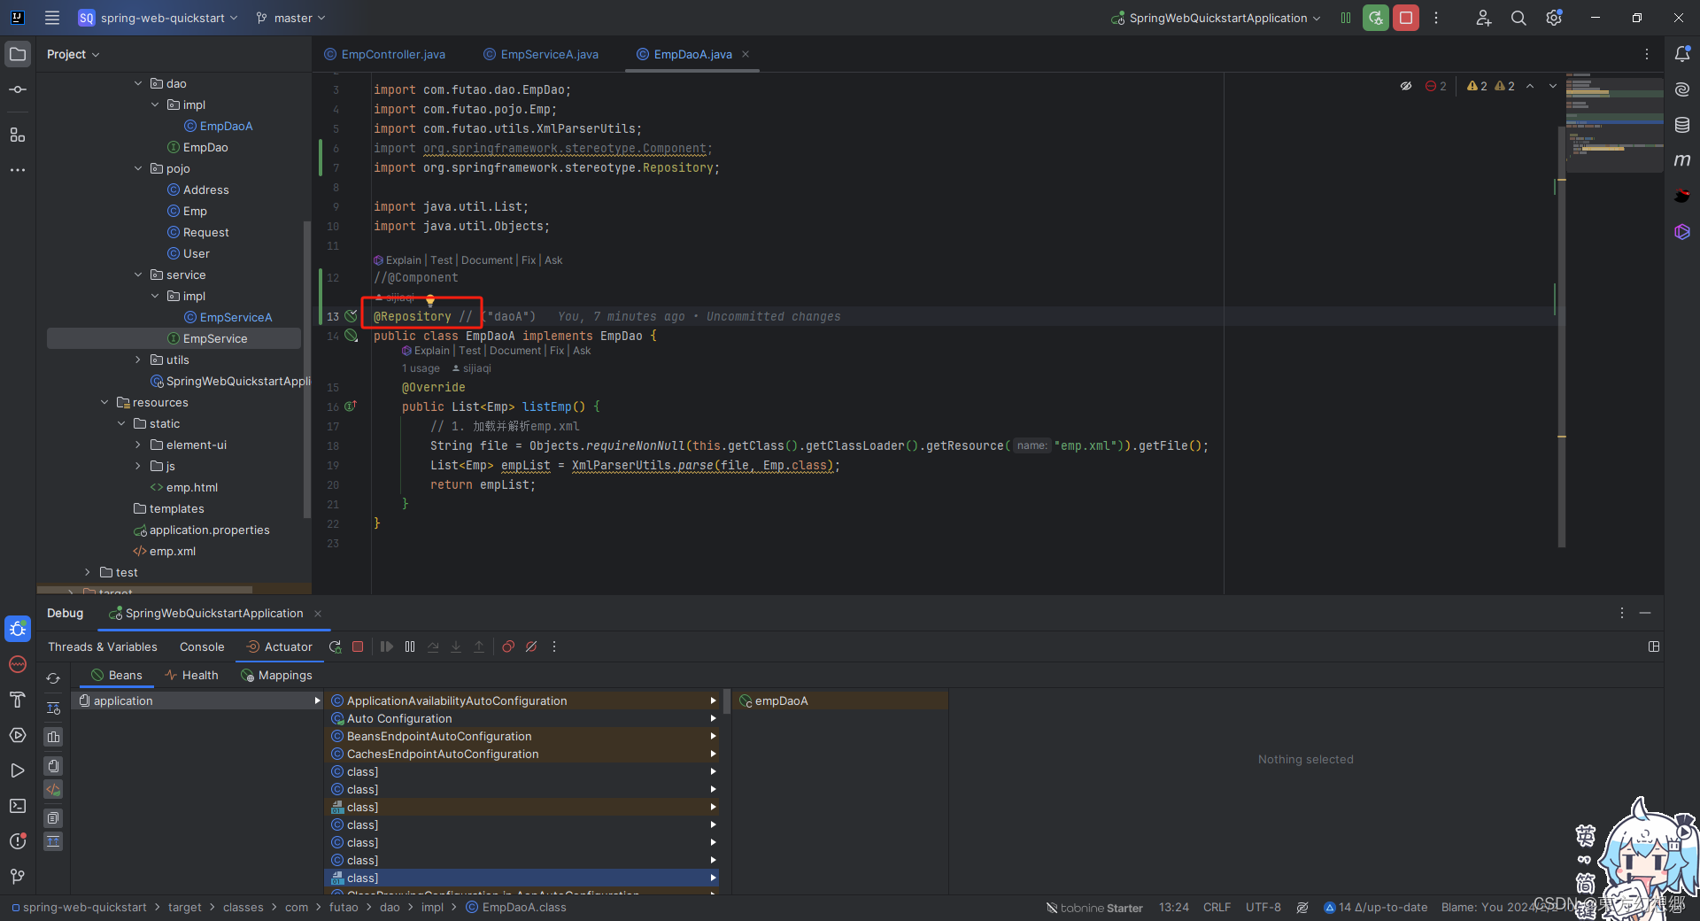Screen dimensions: 1700x921
Task: Collapse the resources folder
Action: tap(104, 402)
